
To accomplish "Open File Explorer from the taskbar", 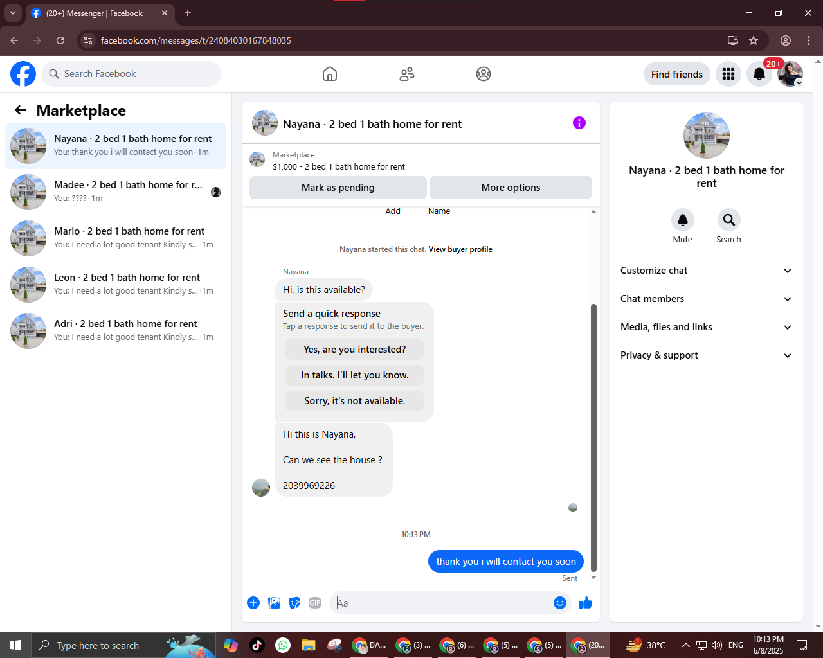I will 309,645.
